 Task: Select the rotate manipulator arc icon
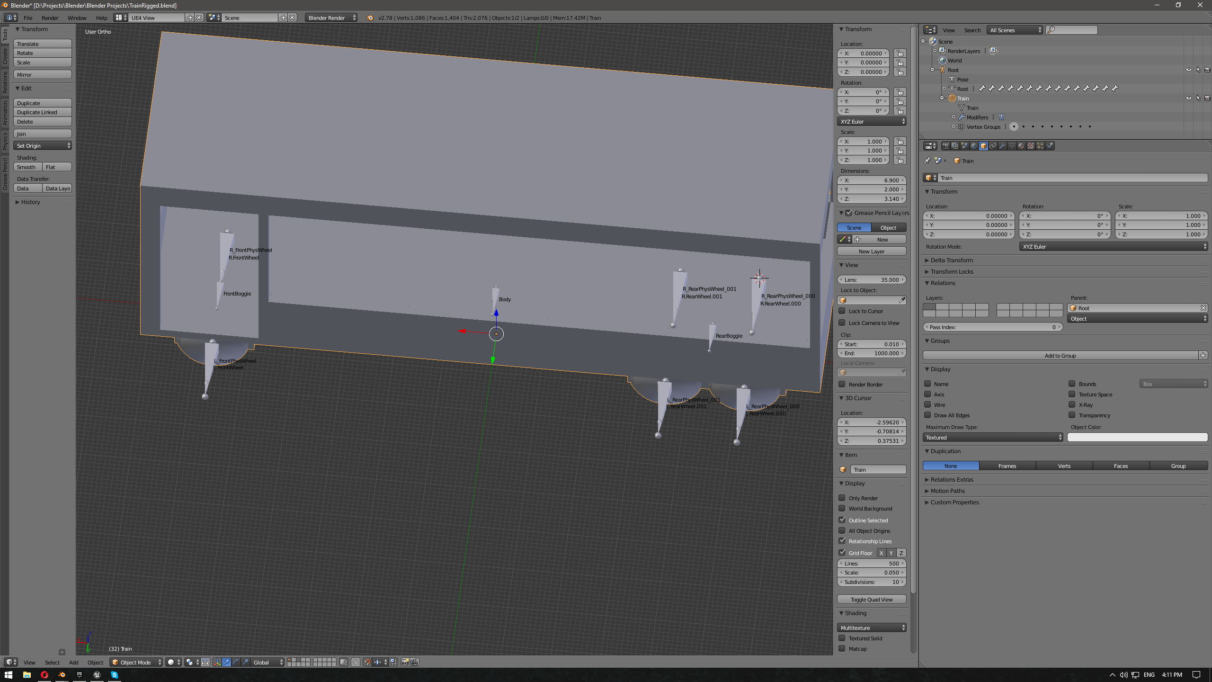236,662
